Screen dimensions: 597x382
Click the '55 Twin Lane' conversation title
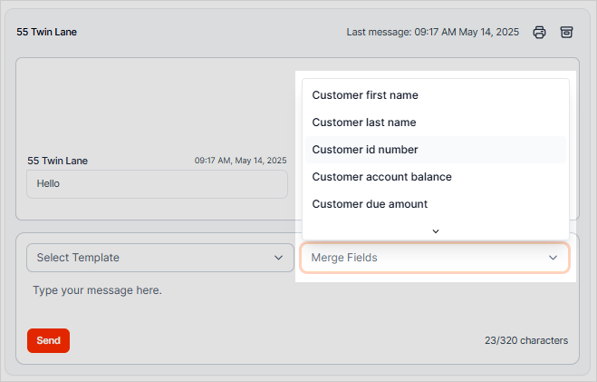46,32
